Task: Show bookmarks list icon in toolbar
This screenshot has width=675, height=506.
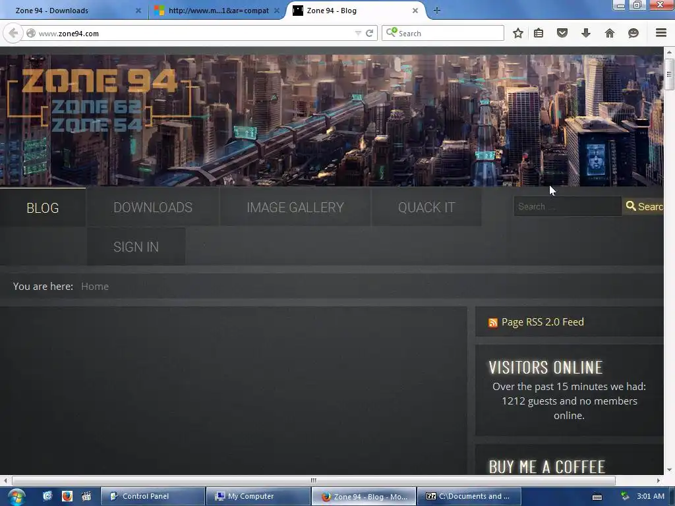Action: pos(539,33)
